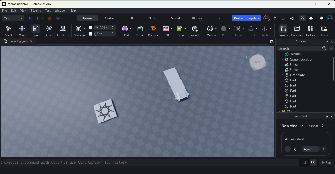Open the Edit menu

pos(14,10)
